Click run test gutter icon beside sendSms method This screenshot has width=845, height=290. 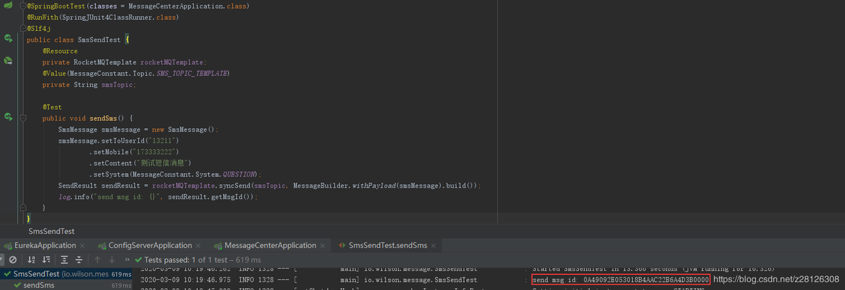[8, 118]
